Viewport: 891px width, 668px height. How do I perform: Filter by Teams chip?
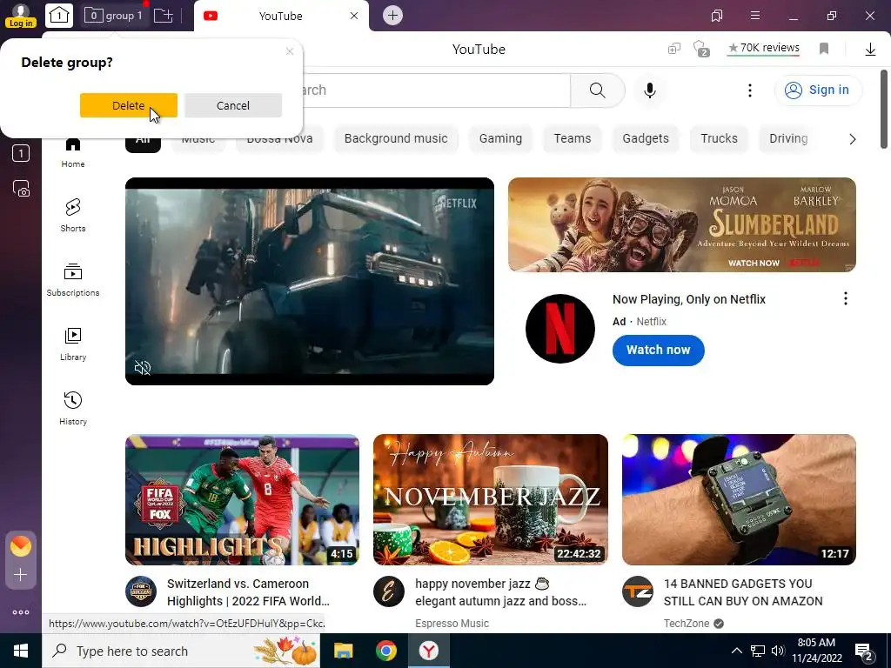573,138
